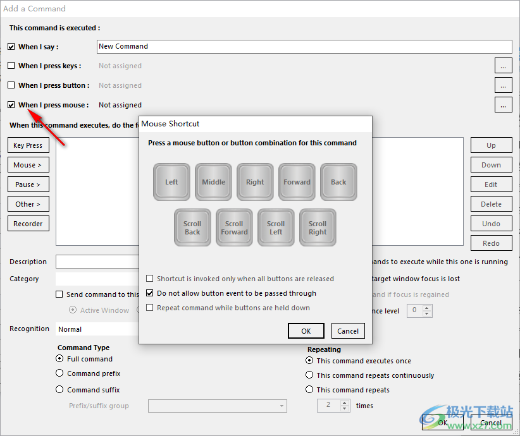Open the Other > action menu
520x436 pixels.
pyautogui.click(x=28, y=203)
